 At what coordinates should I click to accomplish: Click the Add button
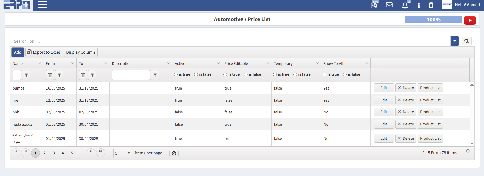click(18, 52)
